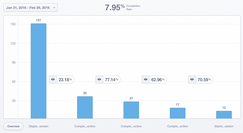This screenshot has width=243, height=133.
Task: Click the 60 y-axis label
Action: [14, 82]
